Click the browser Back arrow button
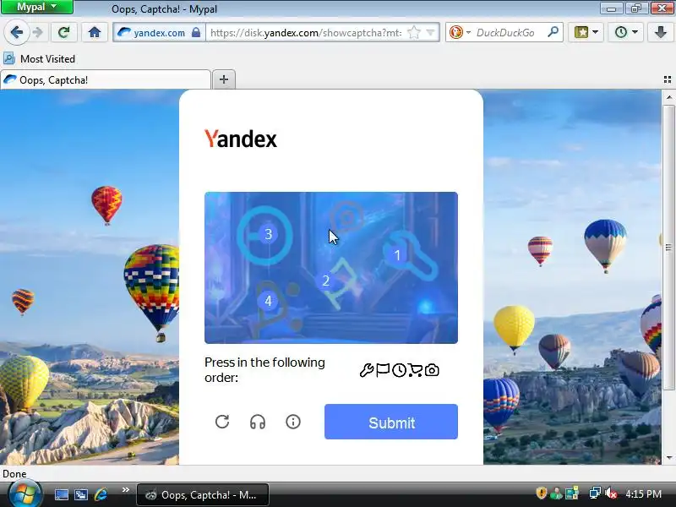676x507 pixels. click(x=16, y=32)
